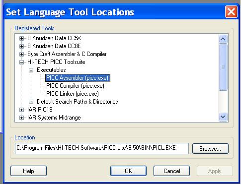This screenshot has height=185, width=241.
Task: Open Help for this dialog
Action: pyautogui.click(x=28, y=171)
